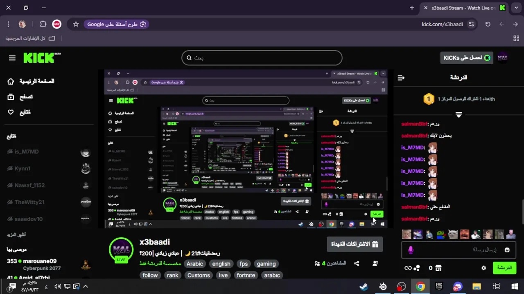Click the fps tag
524x294 pixels.
pos(244,264)
